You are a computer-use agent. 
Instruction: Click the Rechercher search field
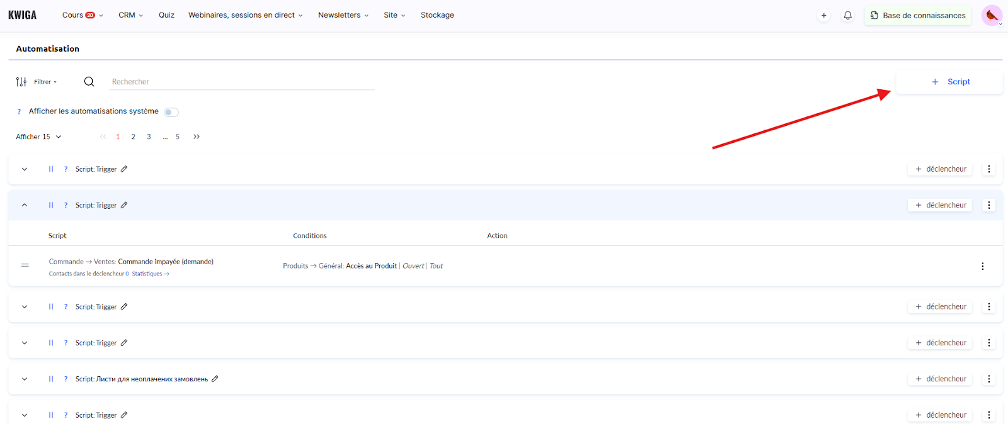point(242,82)
